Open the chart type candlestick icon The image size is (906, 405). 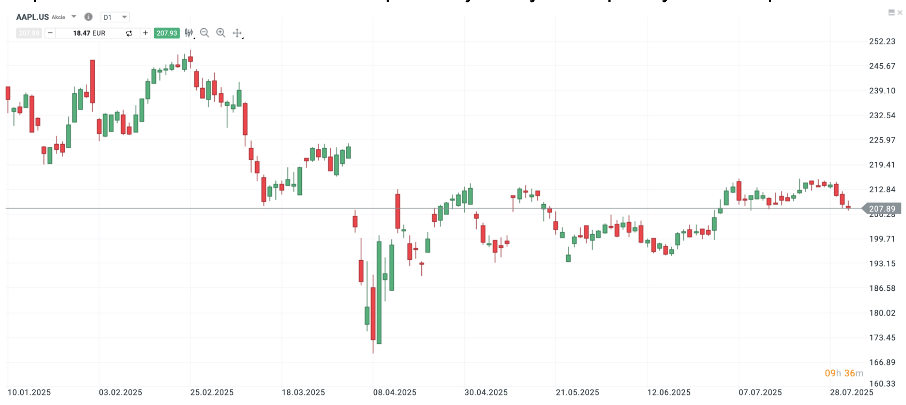[x=189, y=33]
